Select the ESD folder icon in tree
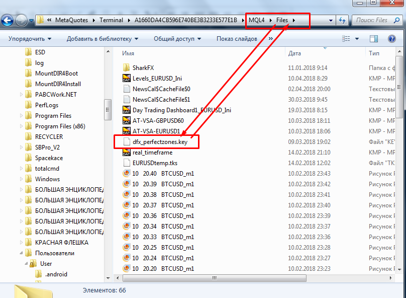 tap(28, 52)
